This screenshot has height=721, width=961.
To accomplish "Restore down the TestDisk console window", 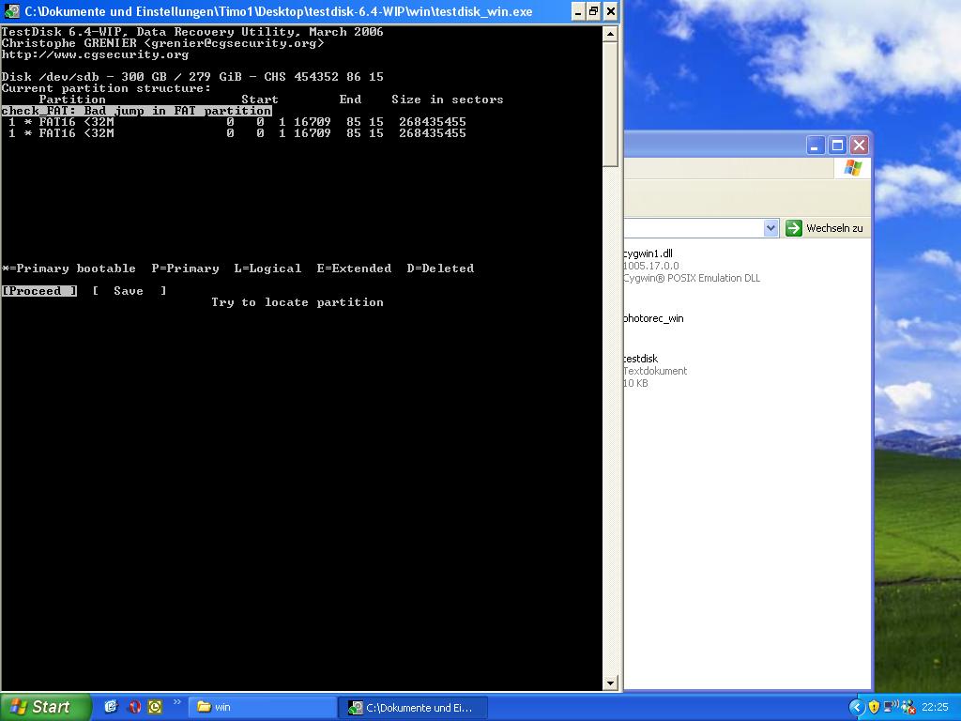I will pyautogui.click(x=593, y=11).
